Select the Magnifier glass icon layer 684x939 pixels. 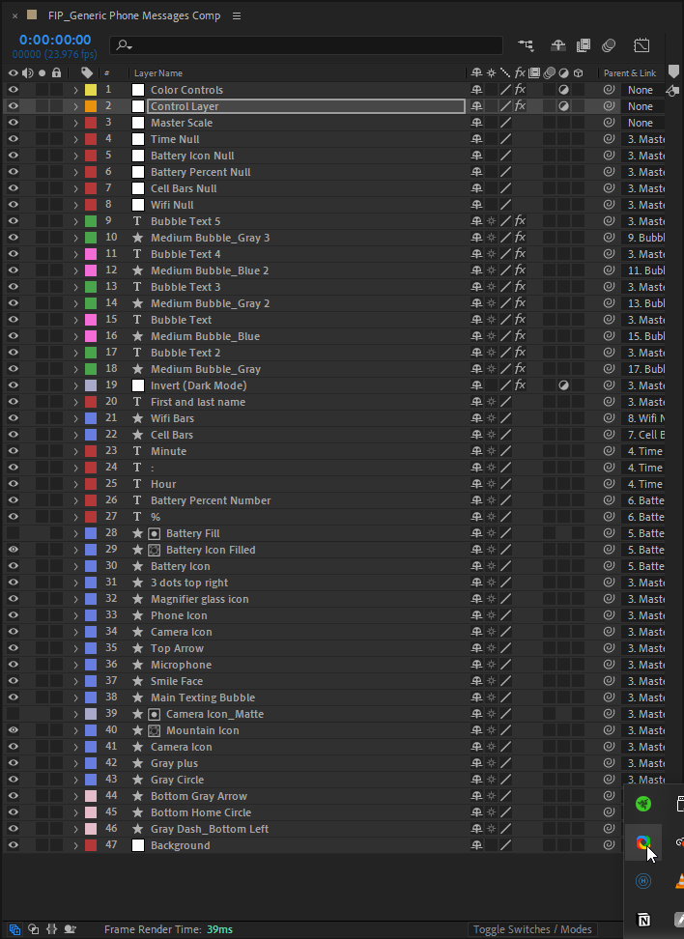click(x=199, y=599)
